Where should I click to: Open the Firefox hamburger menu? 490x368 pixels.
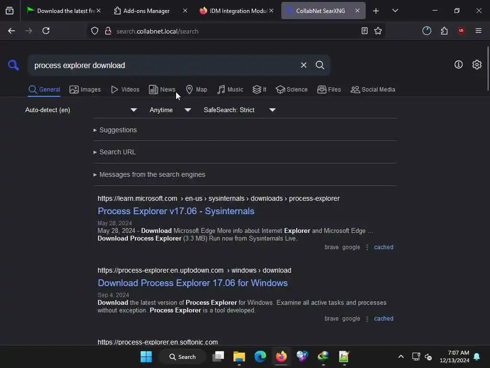point(479,31)
